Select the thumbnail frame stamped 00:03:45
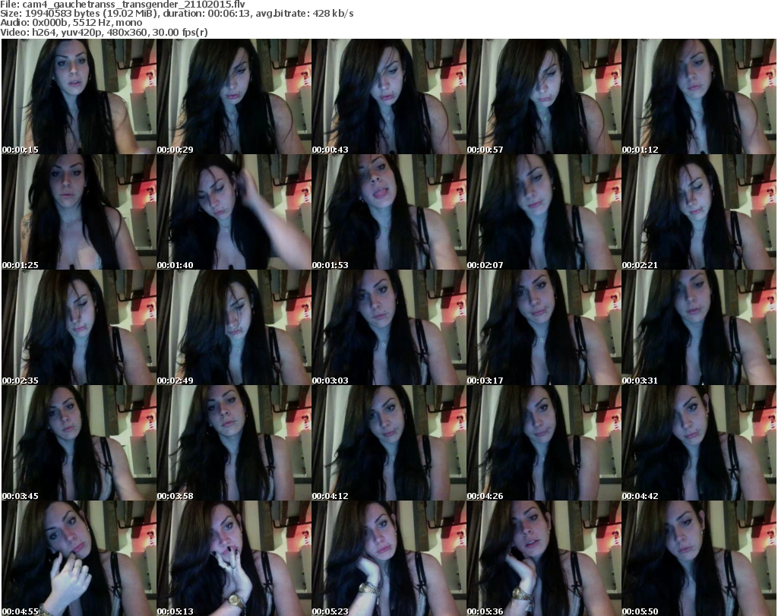 coord(79,443)
